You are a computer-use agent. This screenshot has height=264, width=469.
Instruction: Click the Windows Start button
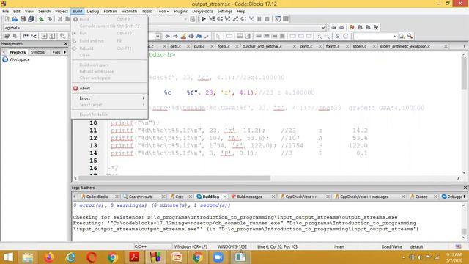point(8,257)
